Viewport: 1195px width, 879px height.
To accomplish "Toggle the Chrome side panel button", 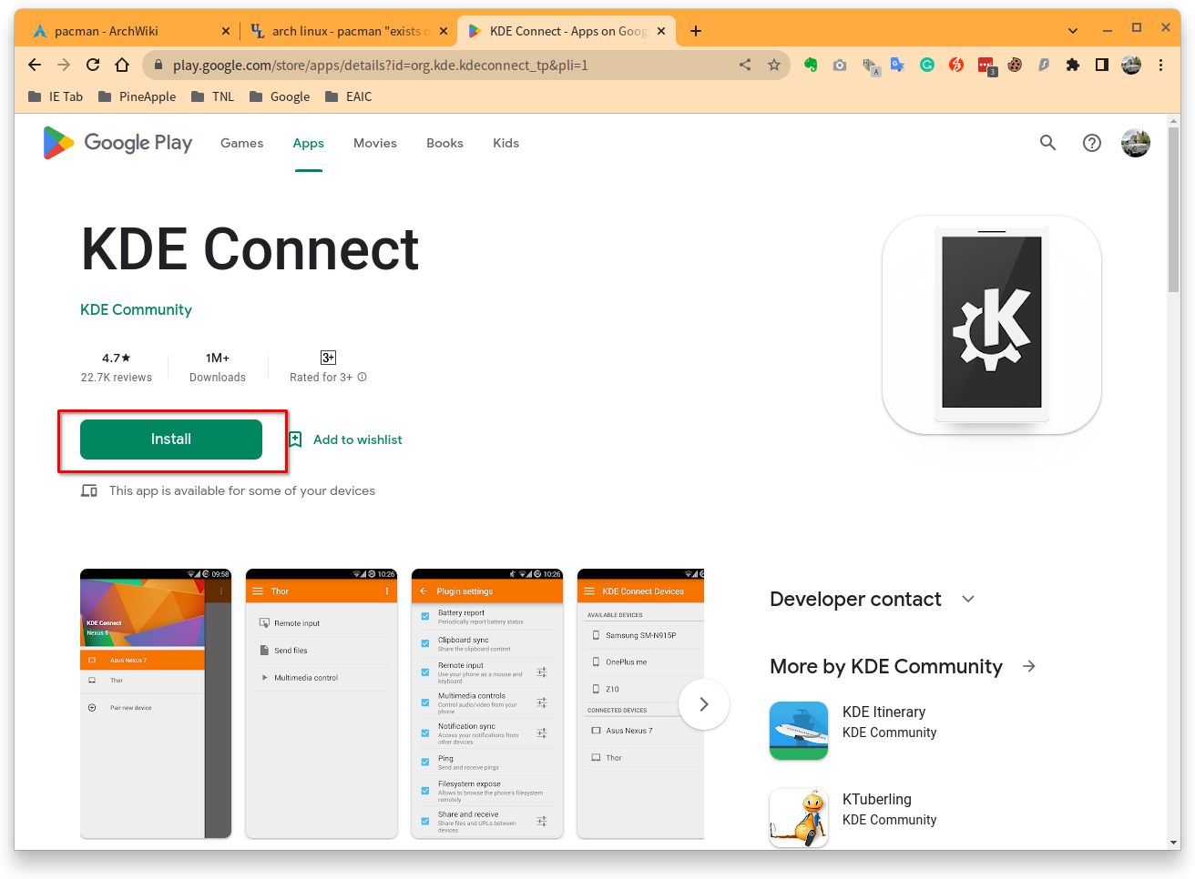I will [x=1102, y=65].
